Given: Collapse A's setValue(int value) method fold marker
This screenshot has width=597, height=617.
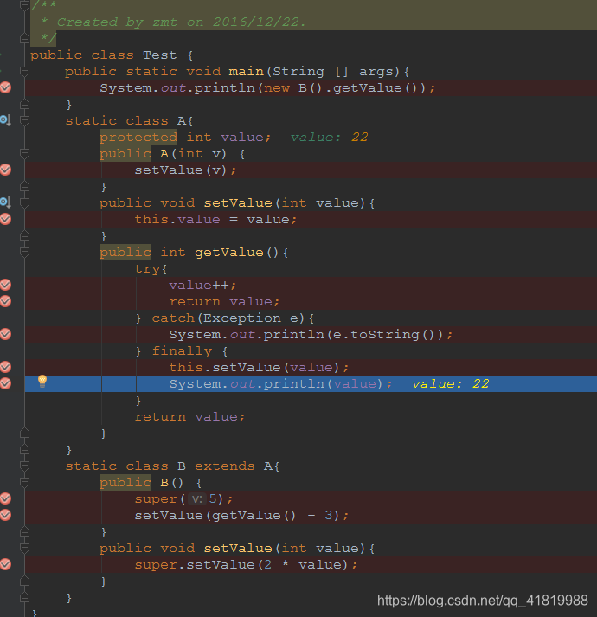Looking at the screenshot, I should point(24,202).
